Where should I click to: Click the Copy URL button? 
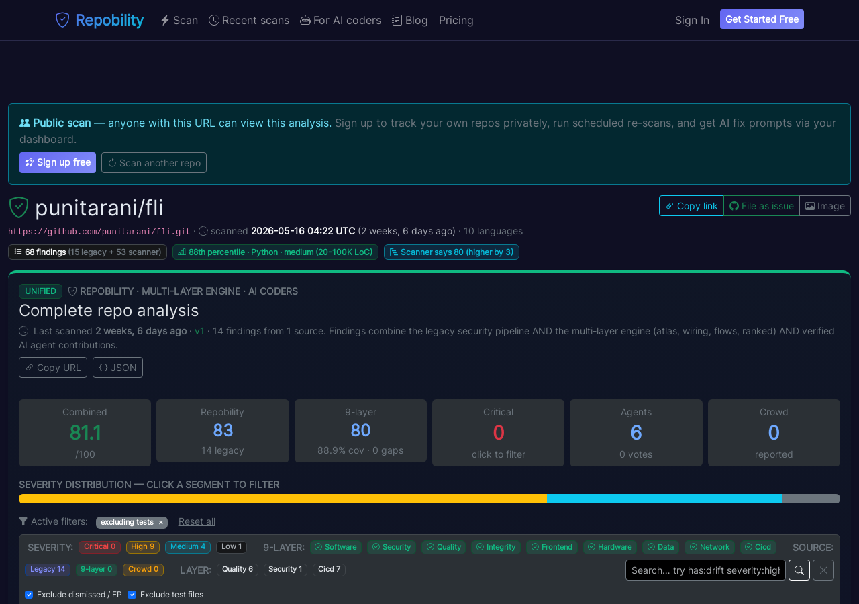click(53, 368)
